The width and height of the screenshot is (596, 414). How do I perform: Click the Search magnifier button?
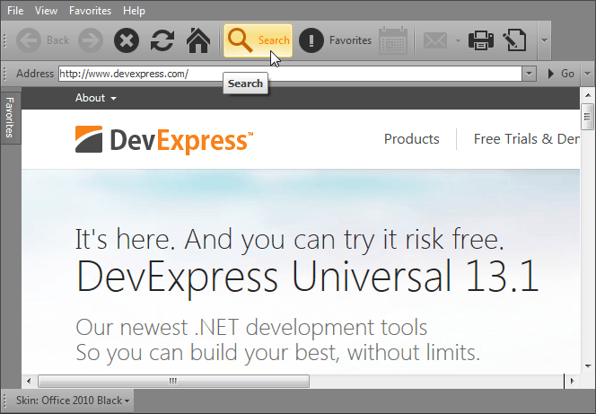pos(259,40)
